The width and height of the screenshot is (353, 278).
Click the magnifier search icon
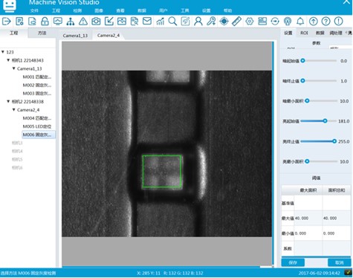coord(172,22)
